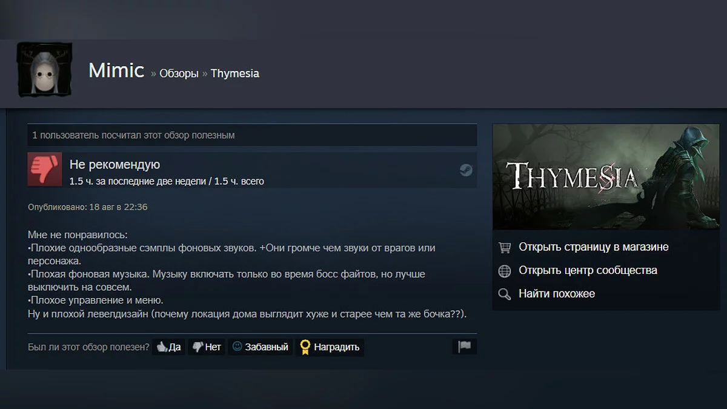Viewport: 727px width, 409px height.
Task: Click Открыть центр сообщества link
Action: pos(588,270)
